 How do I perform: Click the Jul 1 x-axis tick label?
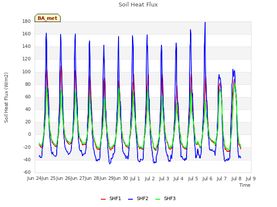pyautogui.click(x=135, y=179)
